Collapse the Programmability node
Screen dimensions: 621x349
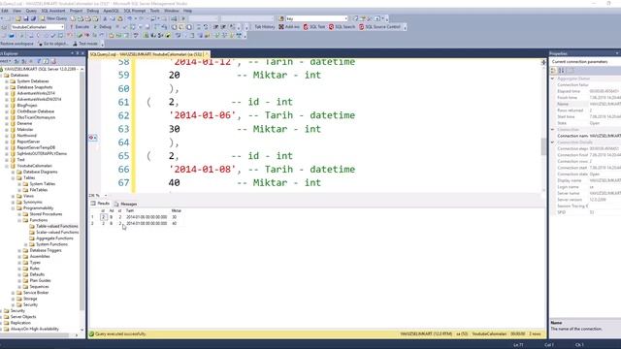pyautogui.click(x=13, y=208)
